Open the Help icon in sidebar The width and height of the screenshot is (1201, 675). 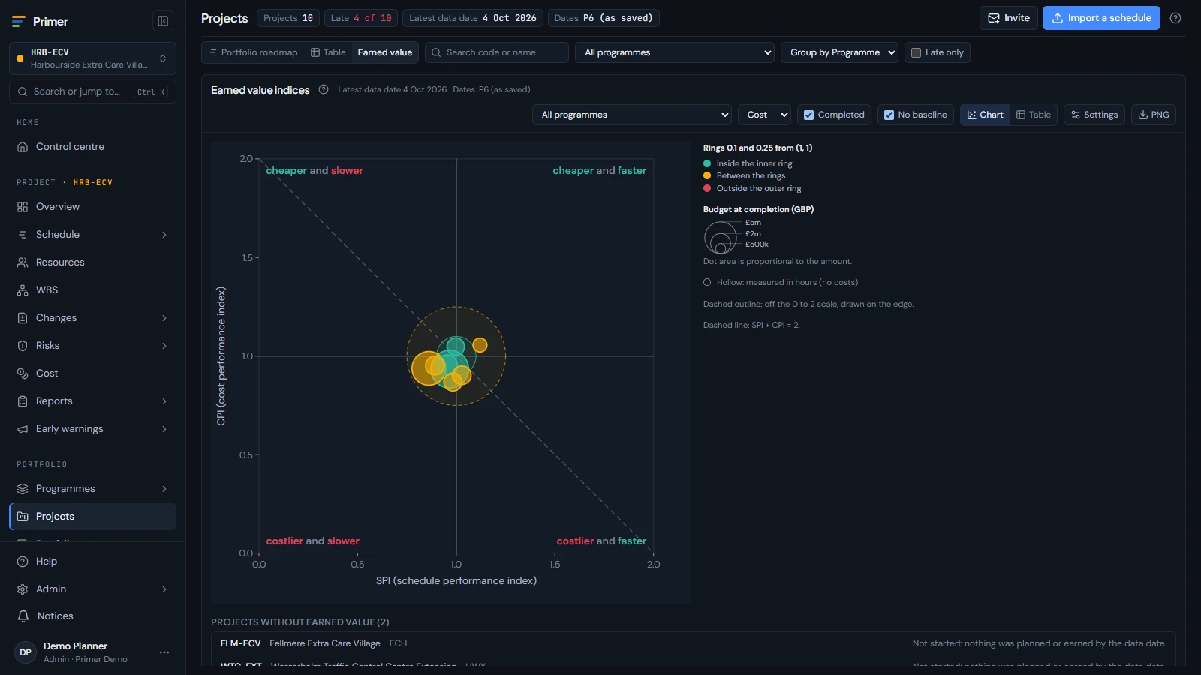(23, 562)
